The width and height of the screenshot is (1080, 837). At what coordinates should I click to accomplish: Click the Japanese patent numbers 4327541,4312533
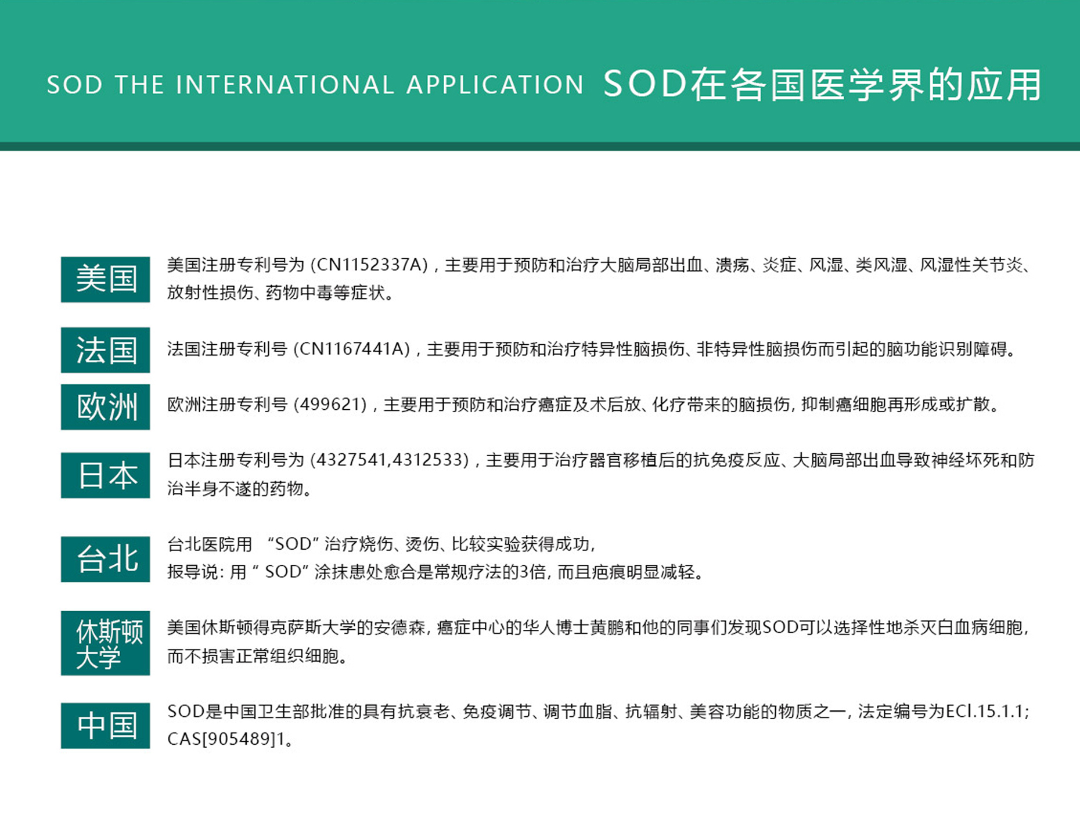pyautogui.click(x=389, y=460)
